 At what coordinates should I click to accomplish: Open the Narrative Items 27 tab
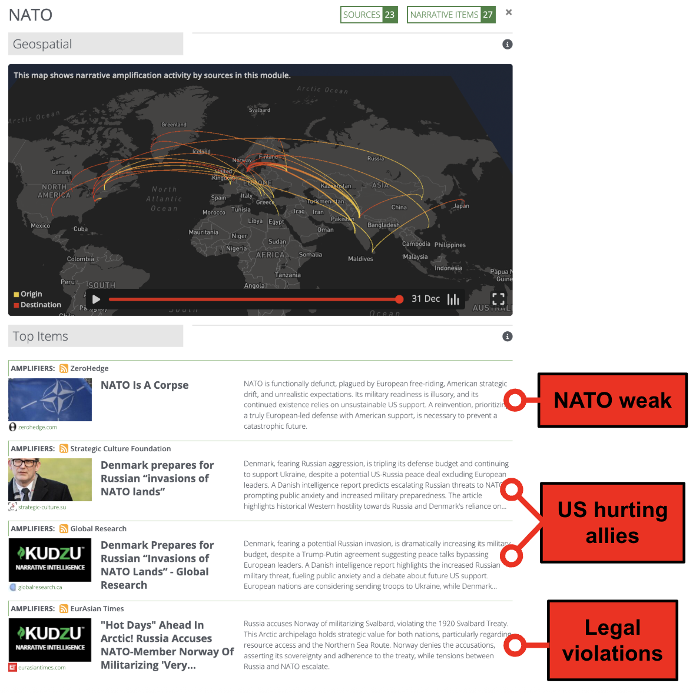coord(451,15)
